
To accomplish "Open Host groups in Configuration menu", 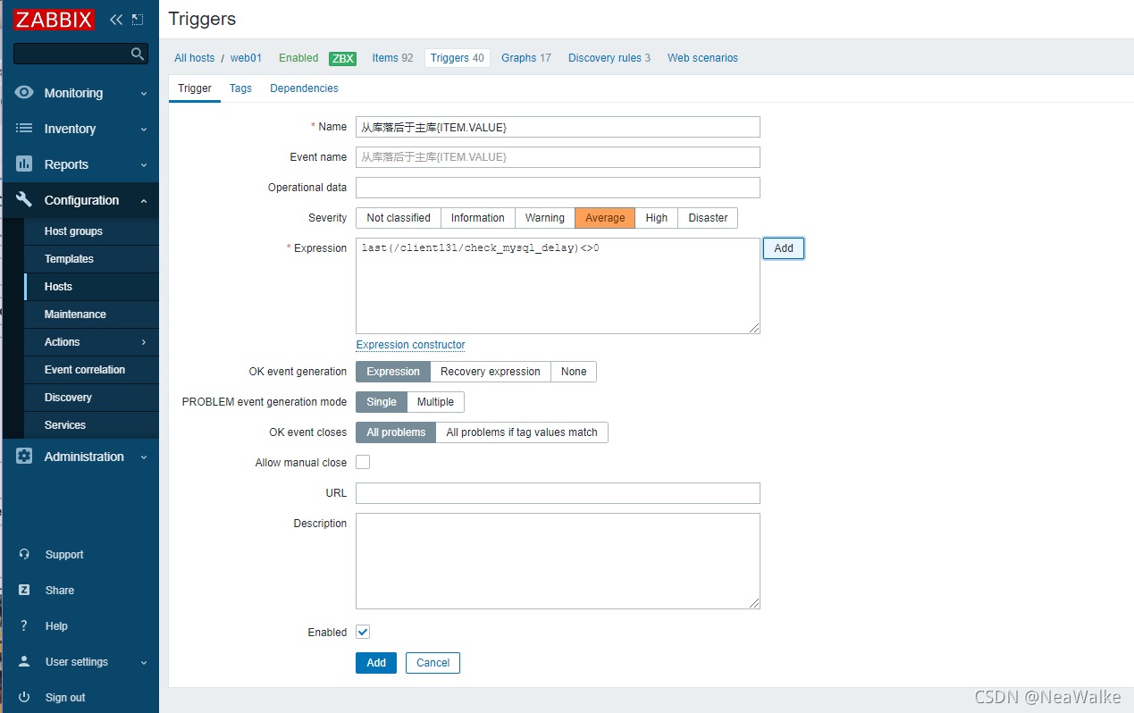I will coord(91,231).
